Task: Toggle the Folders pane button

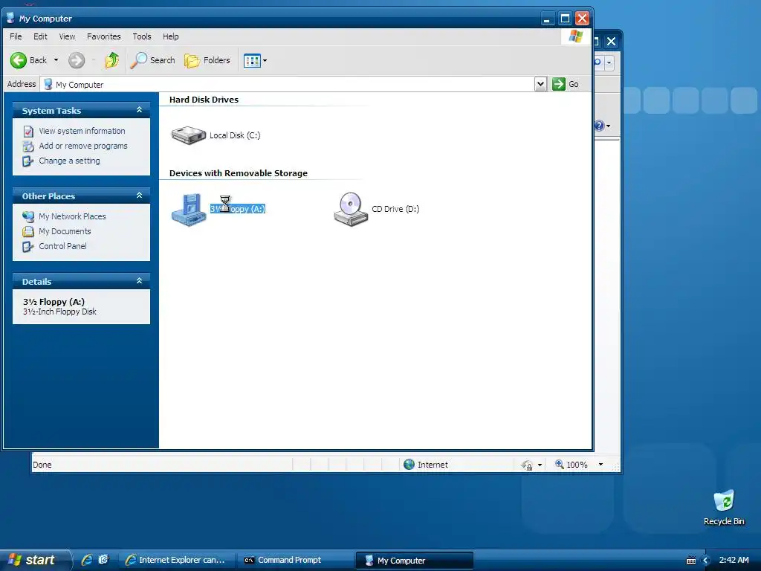Action: coord(207,60)
